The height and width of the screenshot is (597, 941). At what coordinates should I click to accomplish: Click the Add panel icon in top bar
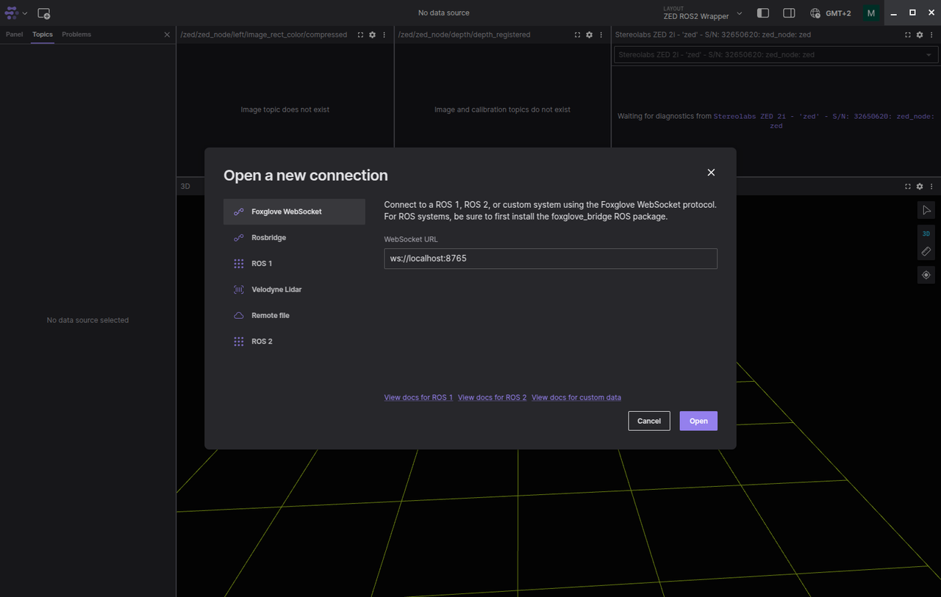(44, 13)
